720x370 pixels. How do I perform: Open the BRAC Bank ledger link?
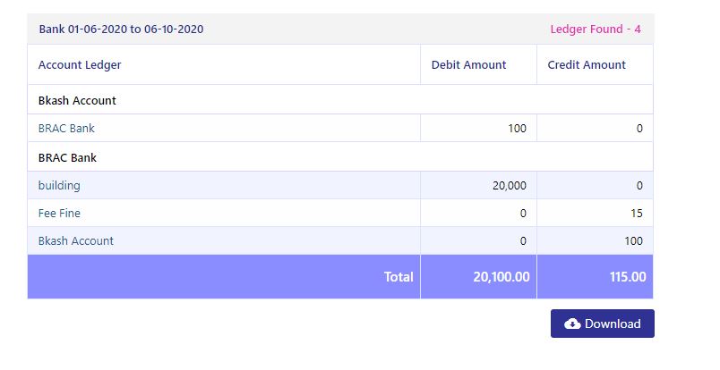tap(66, 129)
